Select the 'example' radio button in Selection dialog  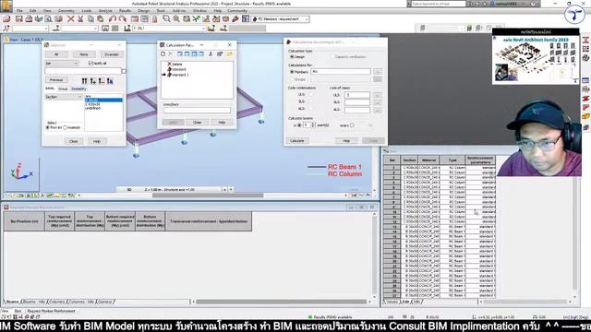(66, 127)
